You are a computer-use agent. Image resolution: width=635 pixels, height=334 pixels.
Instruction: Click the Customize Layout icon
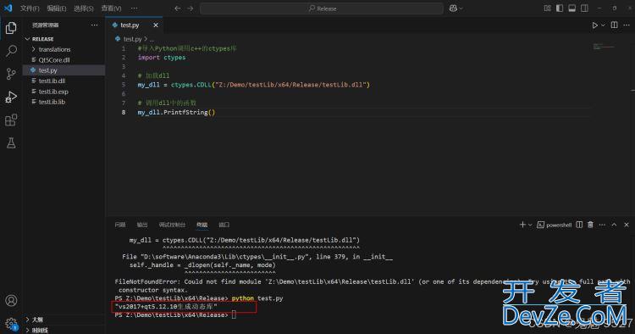(548, 8)
